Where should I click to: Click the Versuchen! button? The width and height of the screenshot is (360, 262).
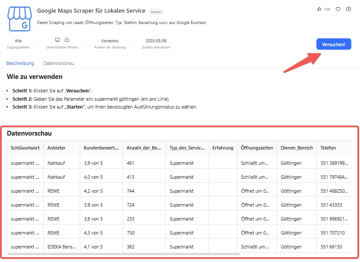click(x=333, y=44)
